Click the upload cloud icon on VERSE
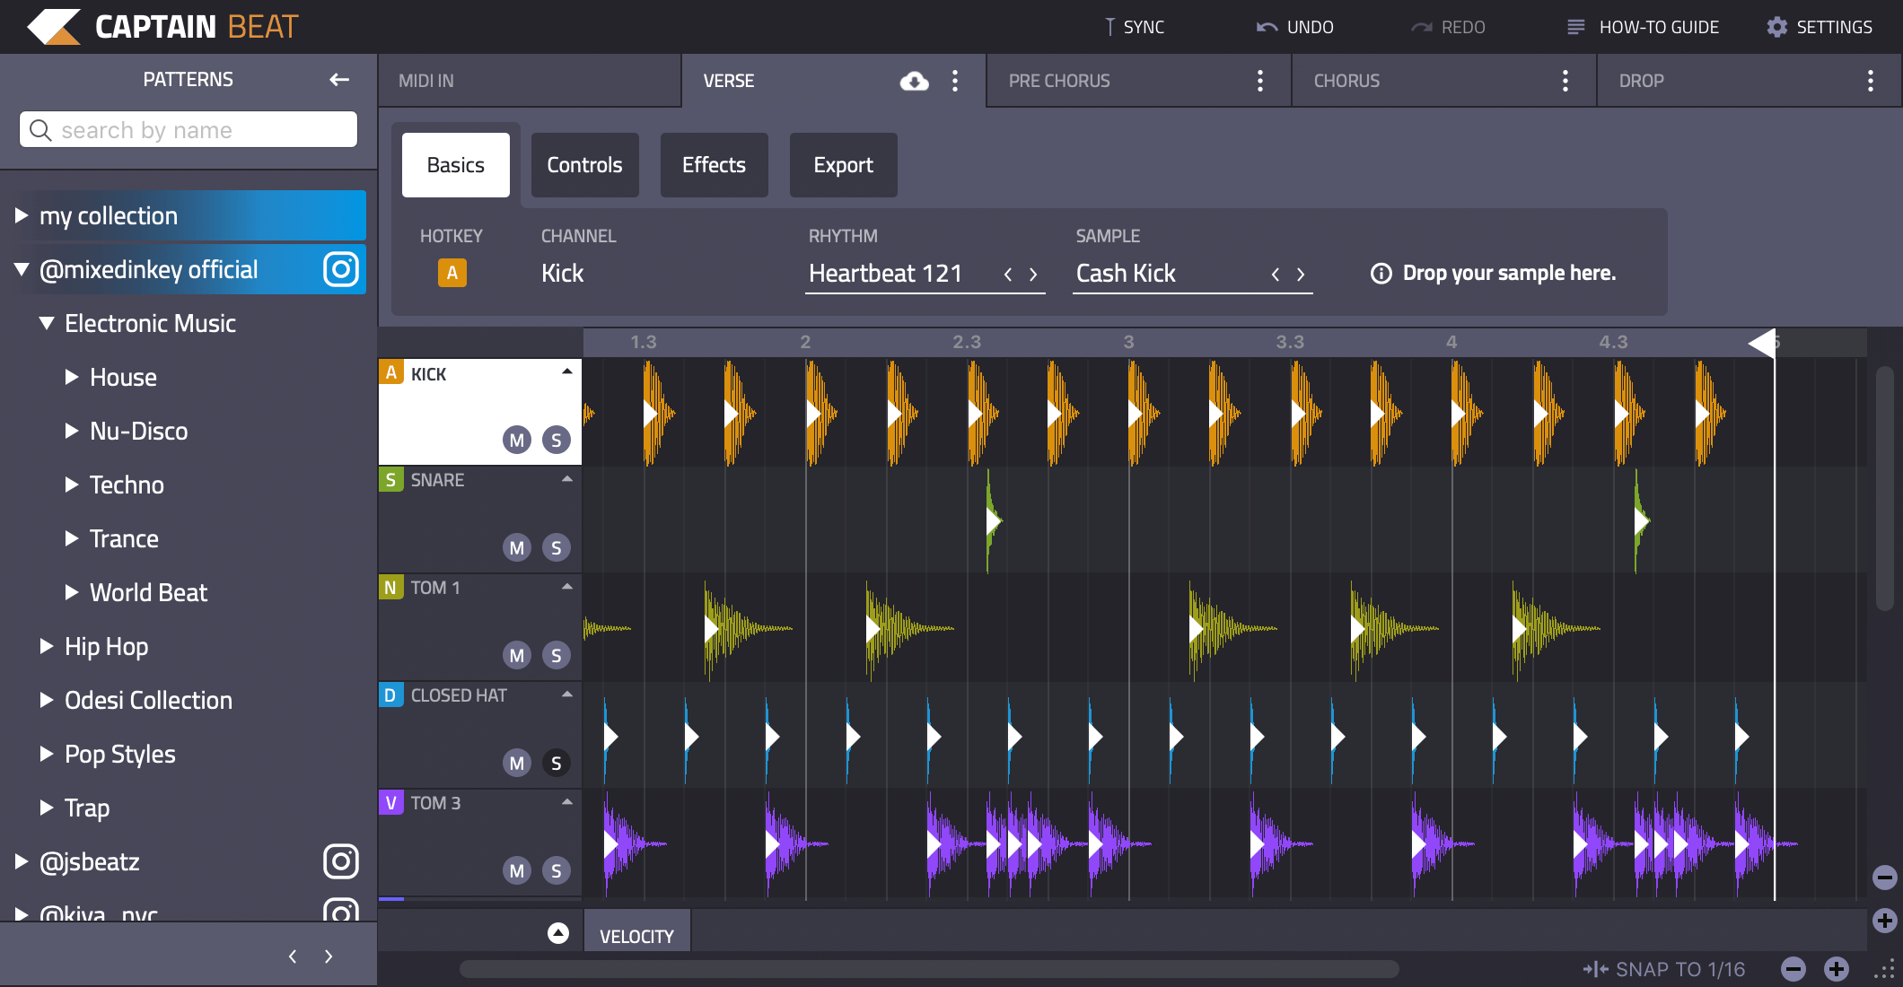1903x987 pixels. [914, 81]
